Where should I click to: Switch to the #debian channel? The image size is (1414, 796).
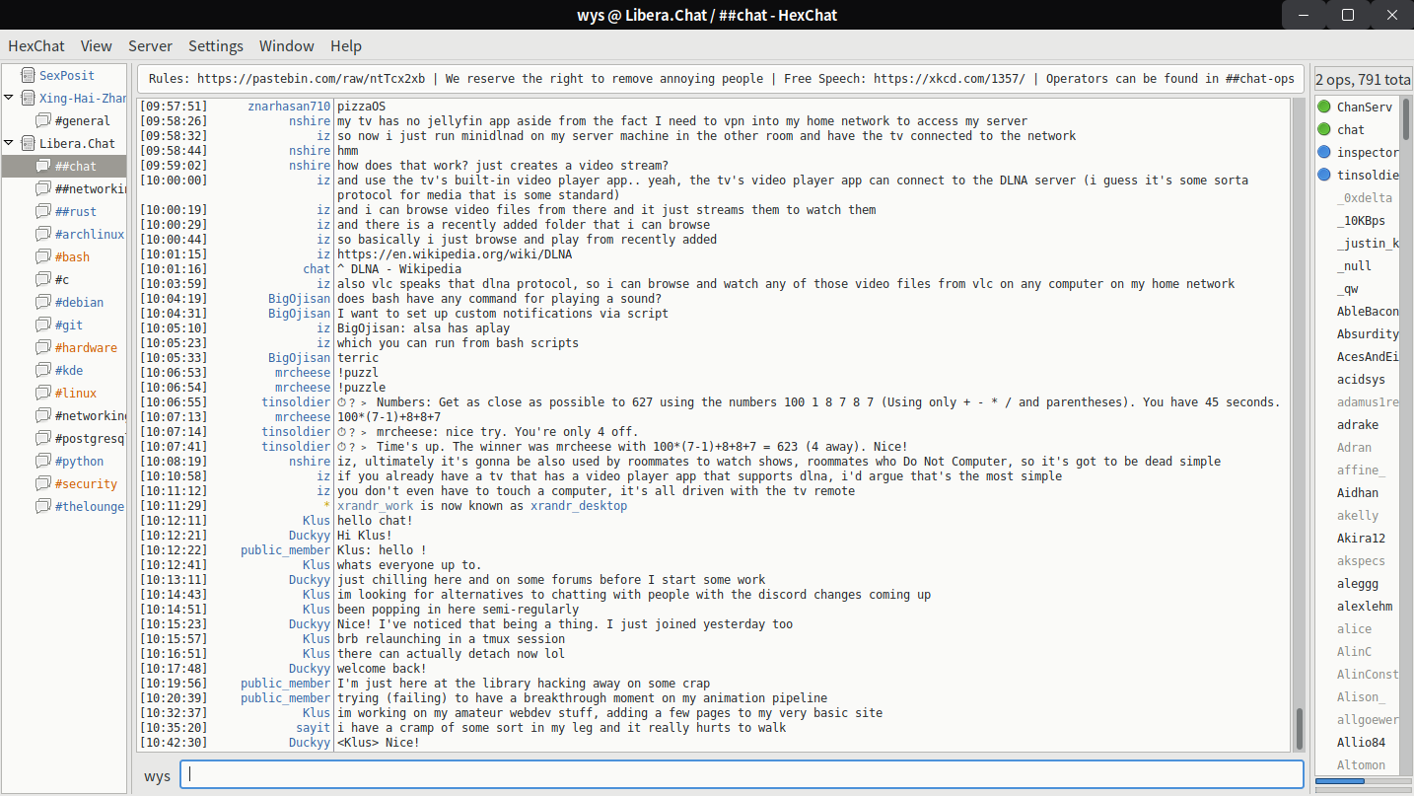point(79,302)
